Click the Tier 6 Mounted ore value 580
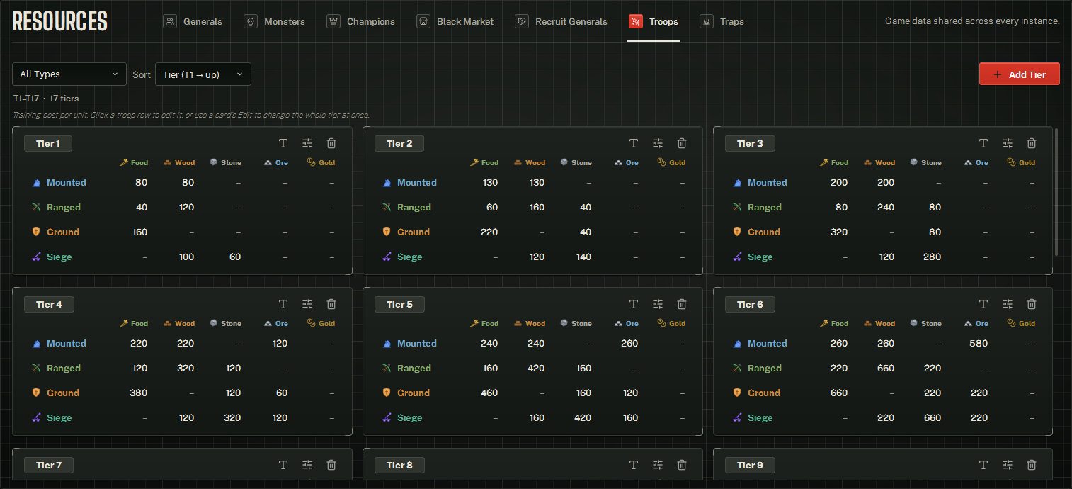The width and height of the screenshot is (1072, 489). click(x=979, y=344)
